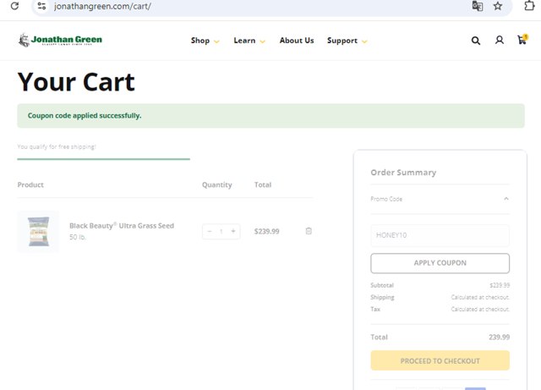Click the Product column header
Screen dimensions: 541x390
[30, 184]
